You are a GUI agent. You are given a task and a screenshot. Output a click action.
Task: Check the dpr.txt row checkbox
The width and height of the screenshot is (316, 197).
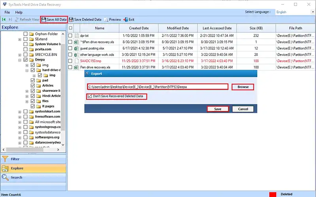pyautogui.click(x=70, y=35)
